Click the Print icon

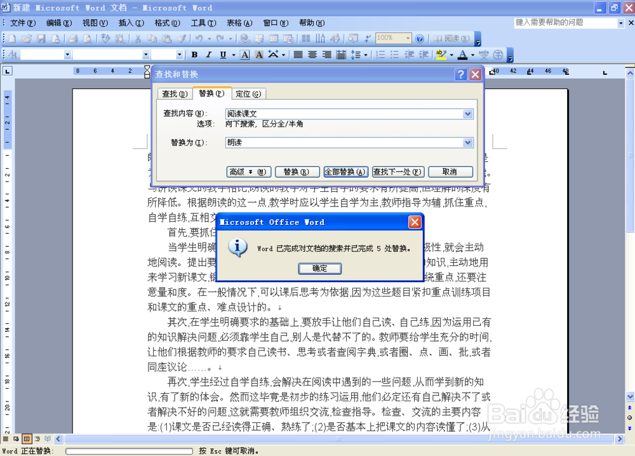point(73,39)
